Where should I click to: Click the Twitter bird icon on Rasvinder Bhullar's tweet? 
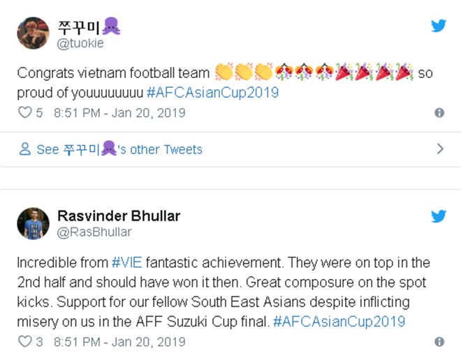pyautogui.click(x=438, y=215)
